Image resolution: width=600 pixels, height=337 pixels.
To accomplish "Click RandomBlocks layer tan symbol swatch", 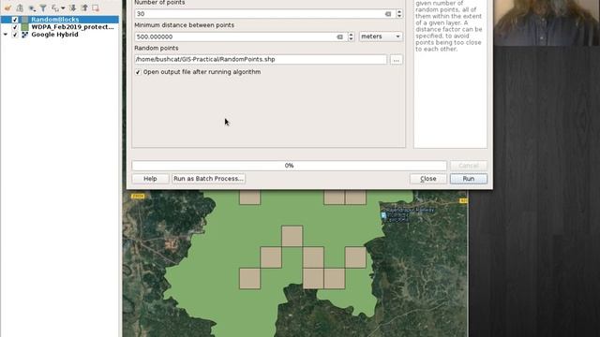I will 25,20.
